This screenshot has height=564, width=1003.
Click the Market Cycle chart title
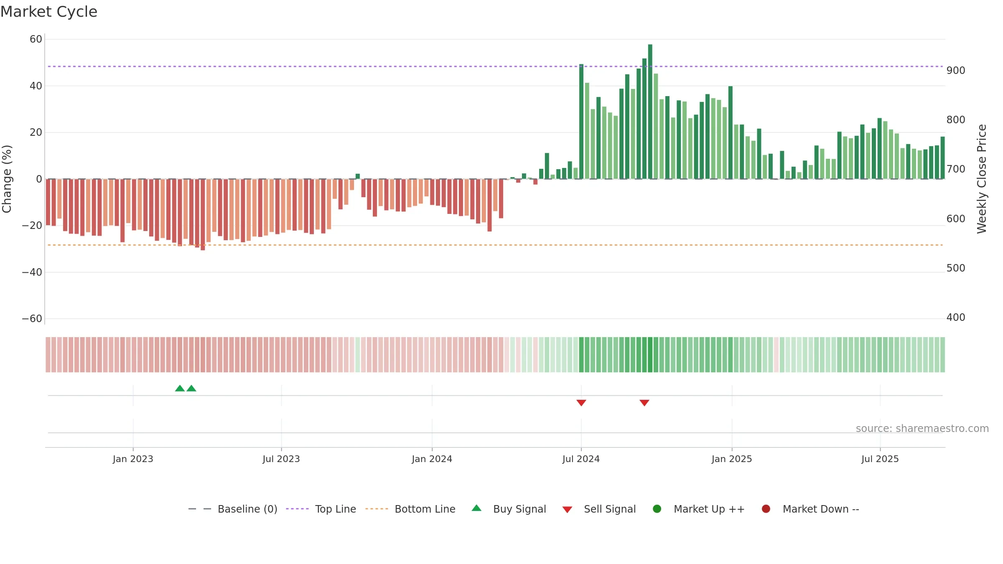click(49, 12)
